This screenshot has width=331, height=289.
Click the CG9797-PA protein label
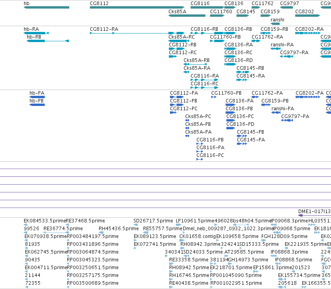[295, 116]
